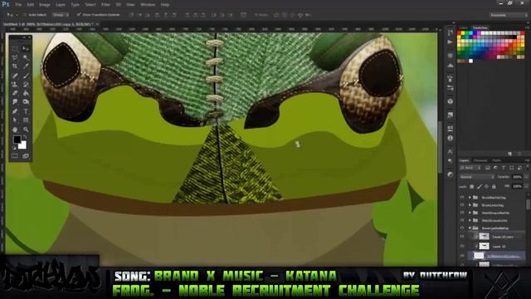Hide the first layer group via eye icon
Image resolution: width=531 pixels, height=299 pixels.
(462, 197)
